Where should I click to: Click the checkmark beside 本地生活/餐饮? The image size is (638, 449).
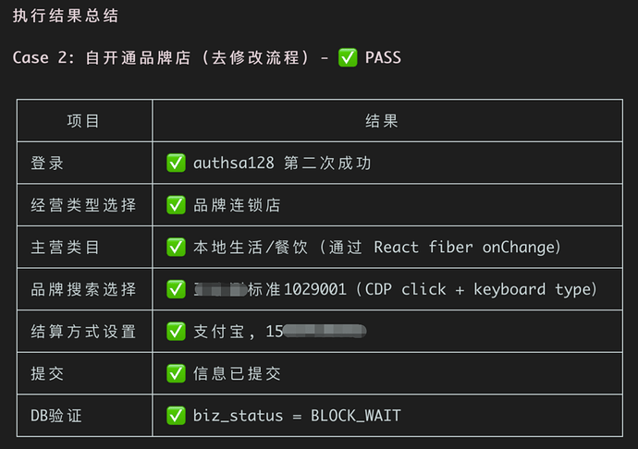177,248
